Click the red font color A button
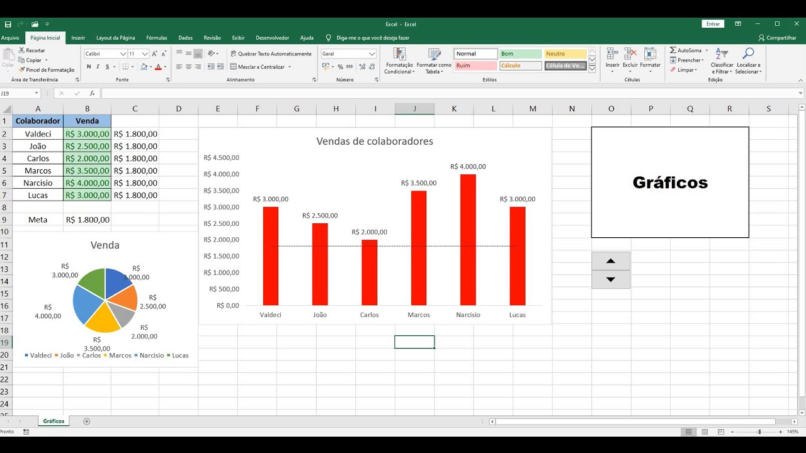806x453 pixels. click(157, 67)
